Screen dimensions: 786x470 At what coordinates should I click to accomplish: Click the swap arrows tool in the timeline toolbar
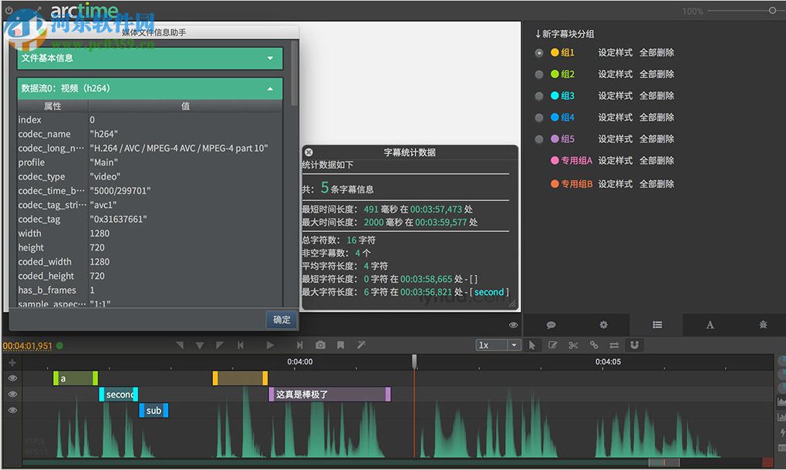coord(615,345)
